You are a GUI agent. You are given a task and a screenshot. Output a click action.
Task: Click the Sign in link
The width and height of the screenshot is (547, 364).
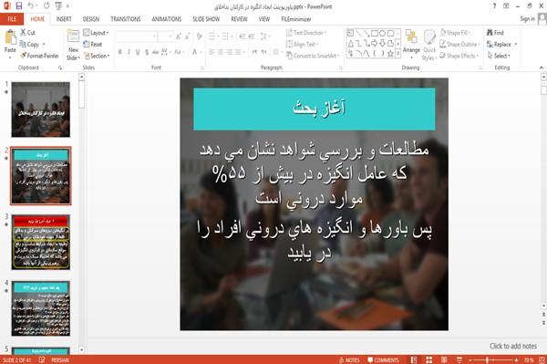[x=527, y=19]
